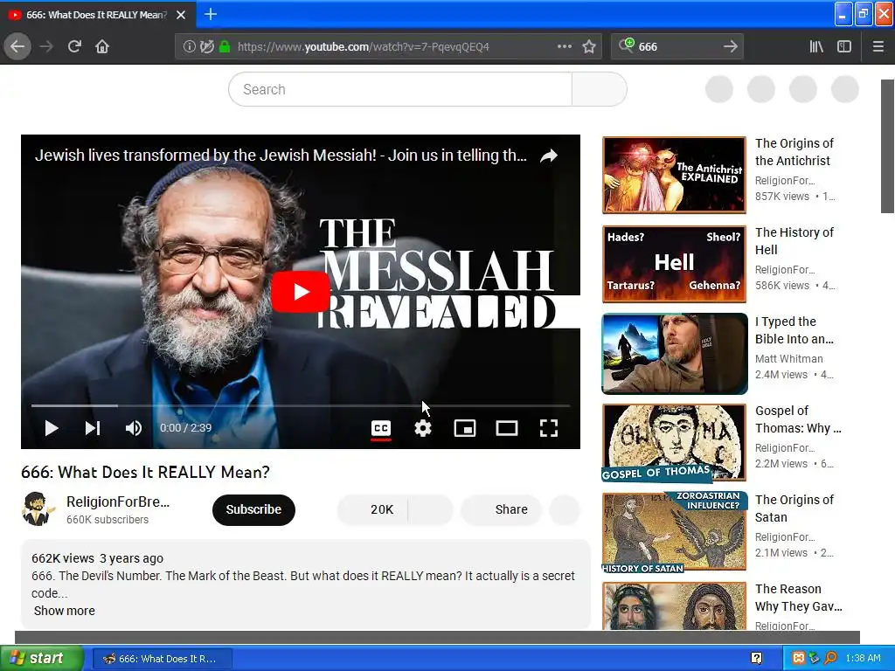The height and width of the screenshot is (671, 895).
Task: Play the video from control bar
Action: 52,428
